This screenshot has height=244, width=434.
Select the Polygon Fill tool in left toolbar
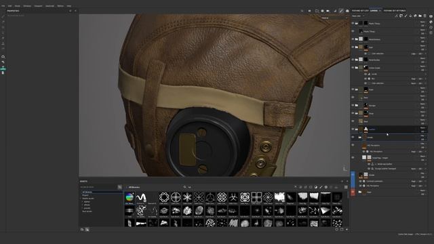click(x=3, y=33)
